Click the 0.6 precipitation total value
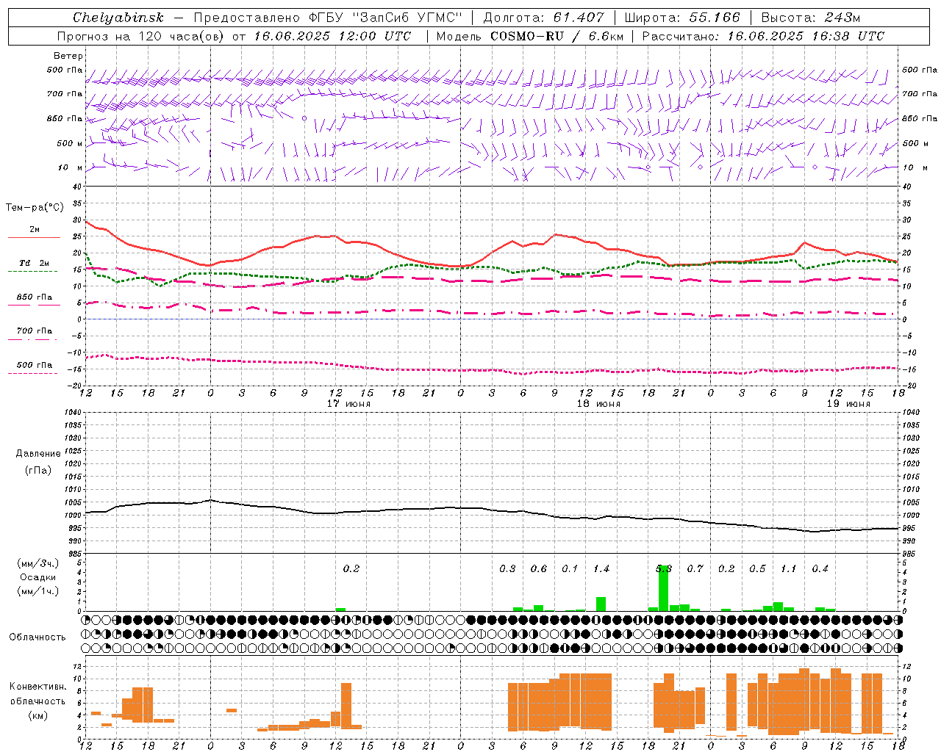 pyautogui.click(x=539, y=569)
